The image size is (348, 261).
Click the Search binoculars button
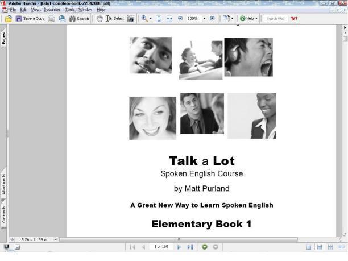point(78,19)
